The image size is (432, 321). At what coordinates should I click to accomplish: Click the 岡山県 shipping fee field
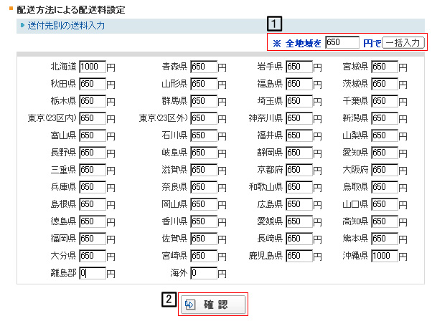(x=204, y=204)
